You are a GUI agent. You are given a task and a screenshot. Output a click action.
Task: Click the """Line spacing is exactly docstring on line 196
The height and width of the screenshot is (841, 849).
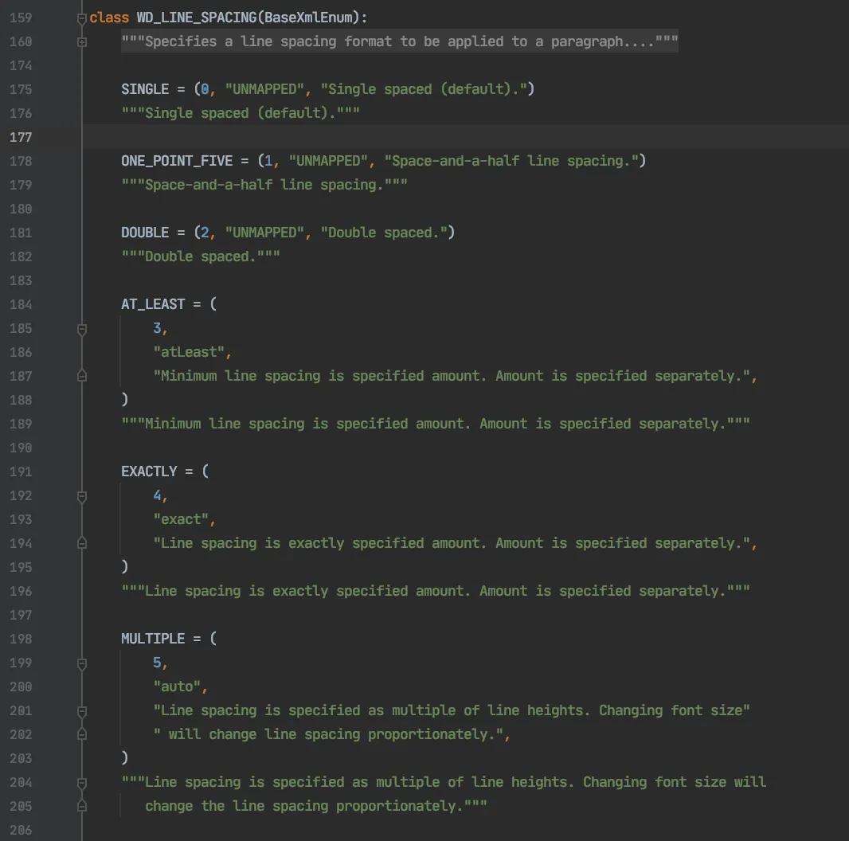tap(436, 592)
